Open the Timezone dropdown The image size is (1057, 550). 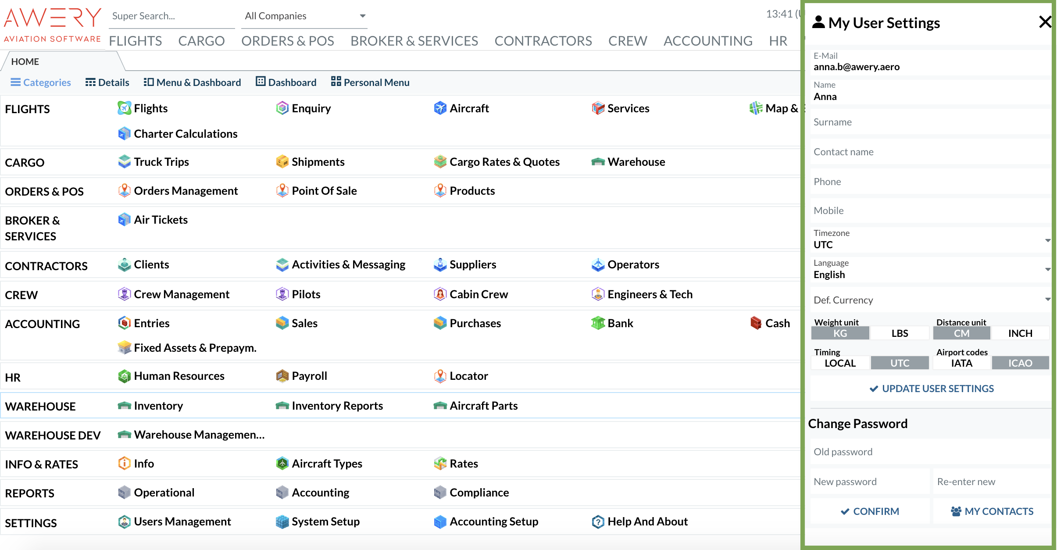[x=1047, y=240]
